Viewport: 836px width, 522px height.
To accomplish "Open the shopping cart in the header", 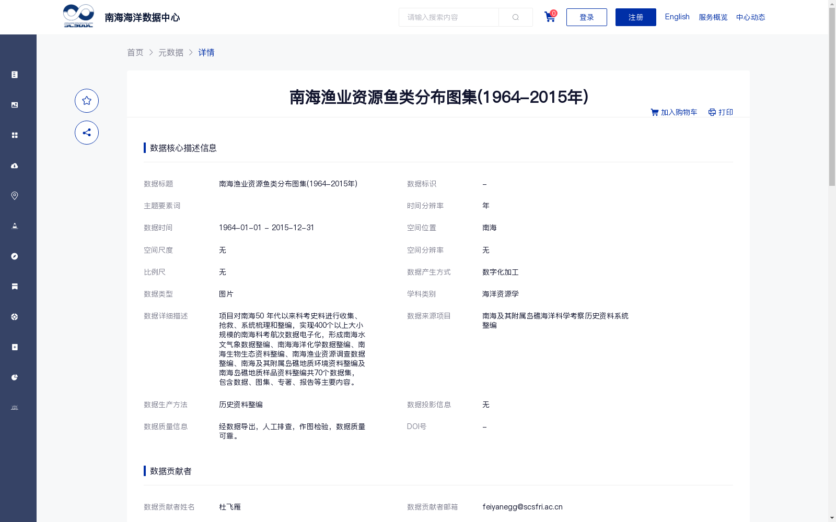I will click(x=550, y=17).
